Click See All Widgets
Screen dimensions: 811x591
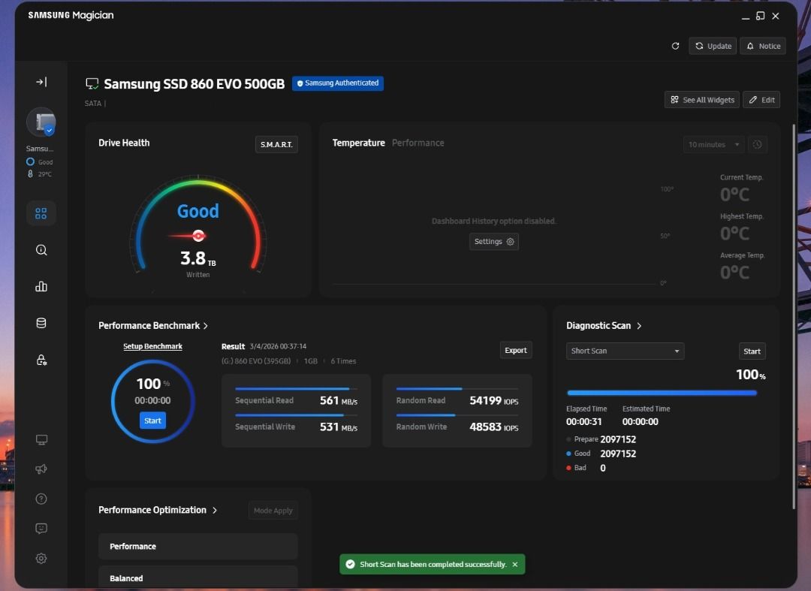702,100
